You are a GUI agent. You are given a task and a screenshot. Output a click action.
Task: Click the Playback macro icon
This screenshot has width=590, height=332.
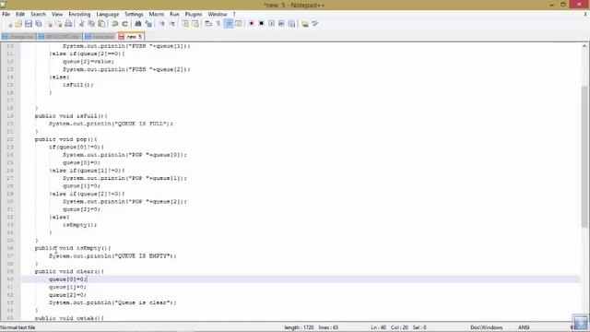(271, 24)
